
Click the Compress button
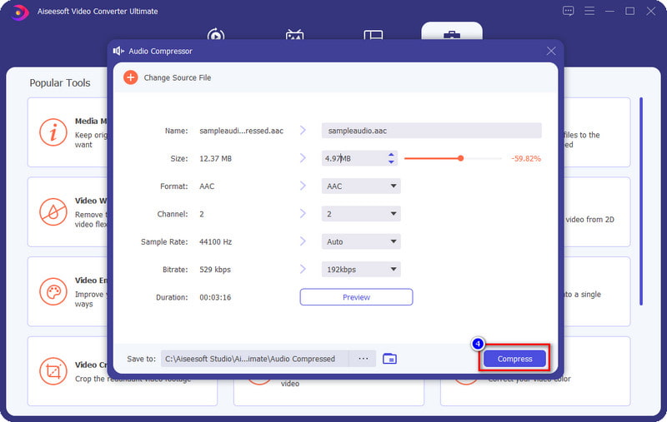[514, 359]
